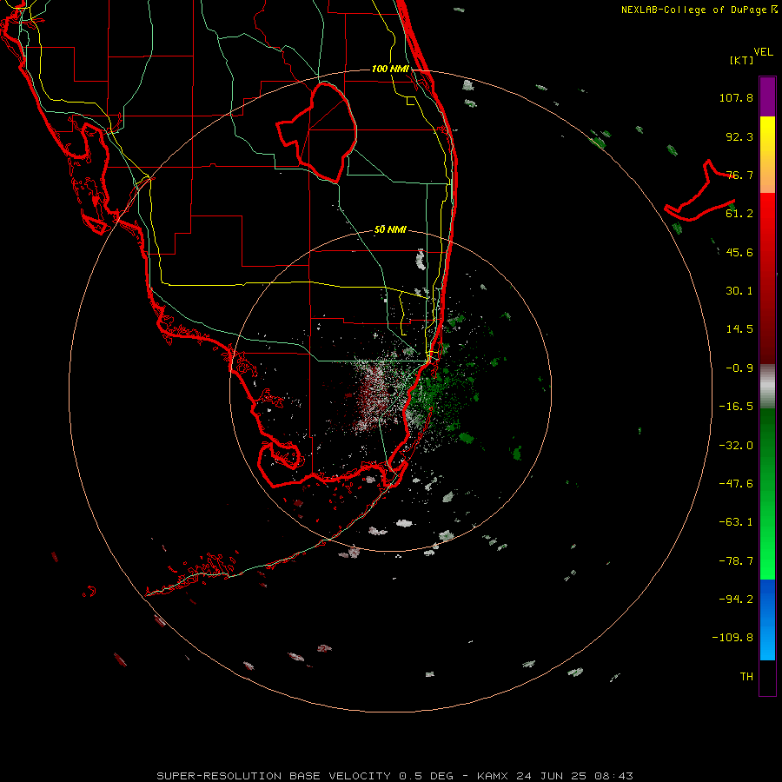Click the TH label on the scale
782x782 pixels.
tap(746, 676)
